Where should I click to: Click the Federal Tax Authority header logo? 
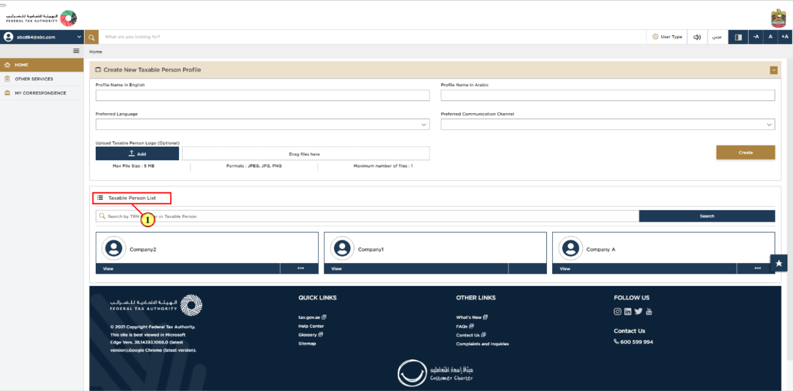coord(41,18)
